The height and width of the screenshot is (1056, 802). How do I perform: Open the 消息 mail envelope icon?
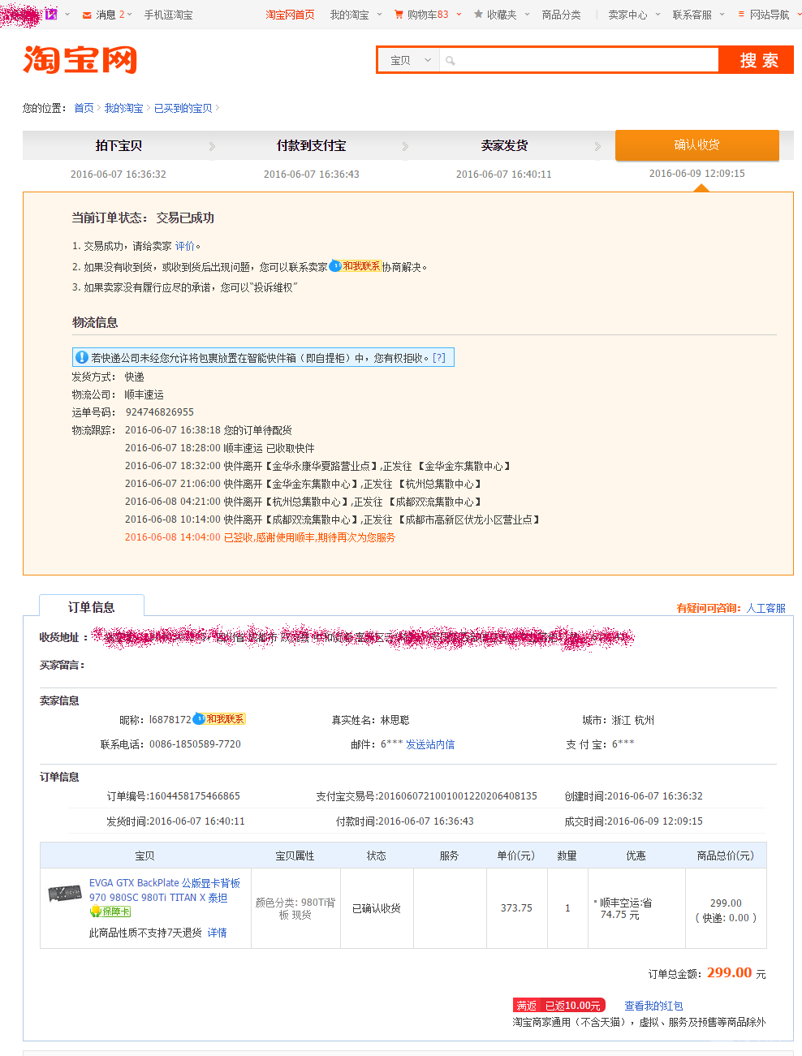[87, 15]
